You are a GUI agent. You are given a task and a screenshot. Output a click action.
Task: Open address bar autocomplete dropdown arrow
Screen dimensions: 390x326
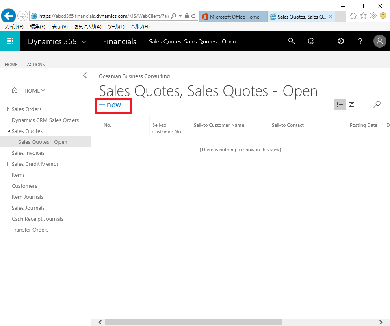[x=180, y=16]
